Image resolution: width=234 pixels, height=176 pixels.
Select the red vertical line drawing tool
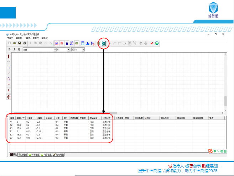[x=9, y=57]
